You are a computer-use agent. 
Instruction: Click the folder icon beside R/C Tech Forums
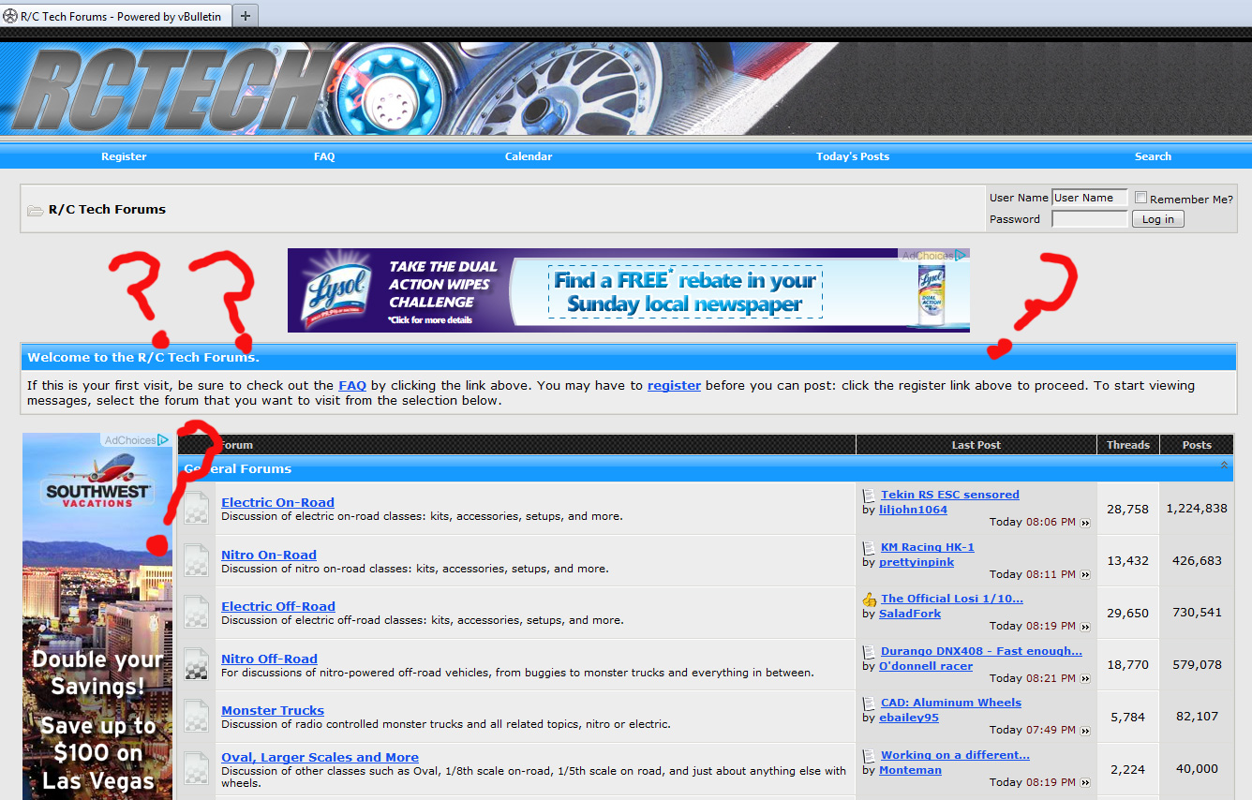tap(35, 210)
